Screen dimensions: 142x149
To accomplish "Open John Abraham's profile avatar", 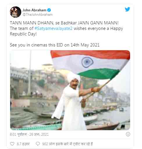I will coord(15,12).
